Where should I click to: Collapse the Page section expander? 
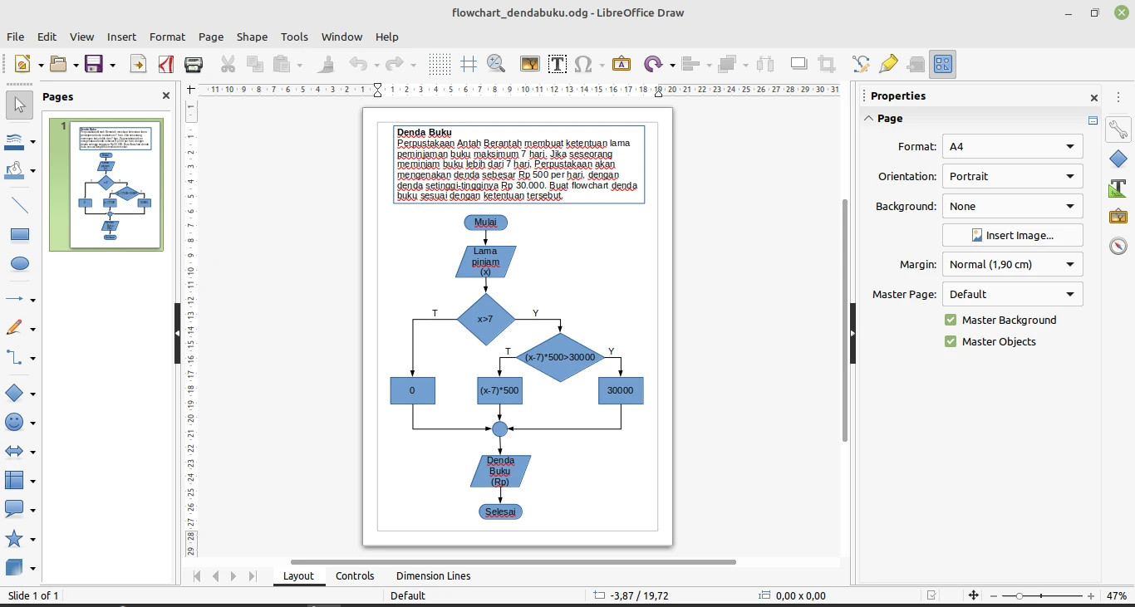868,118
